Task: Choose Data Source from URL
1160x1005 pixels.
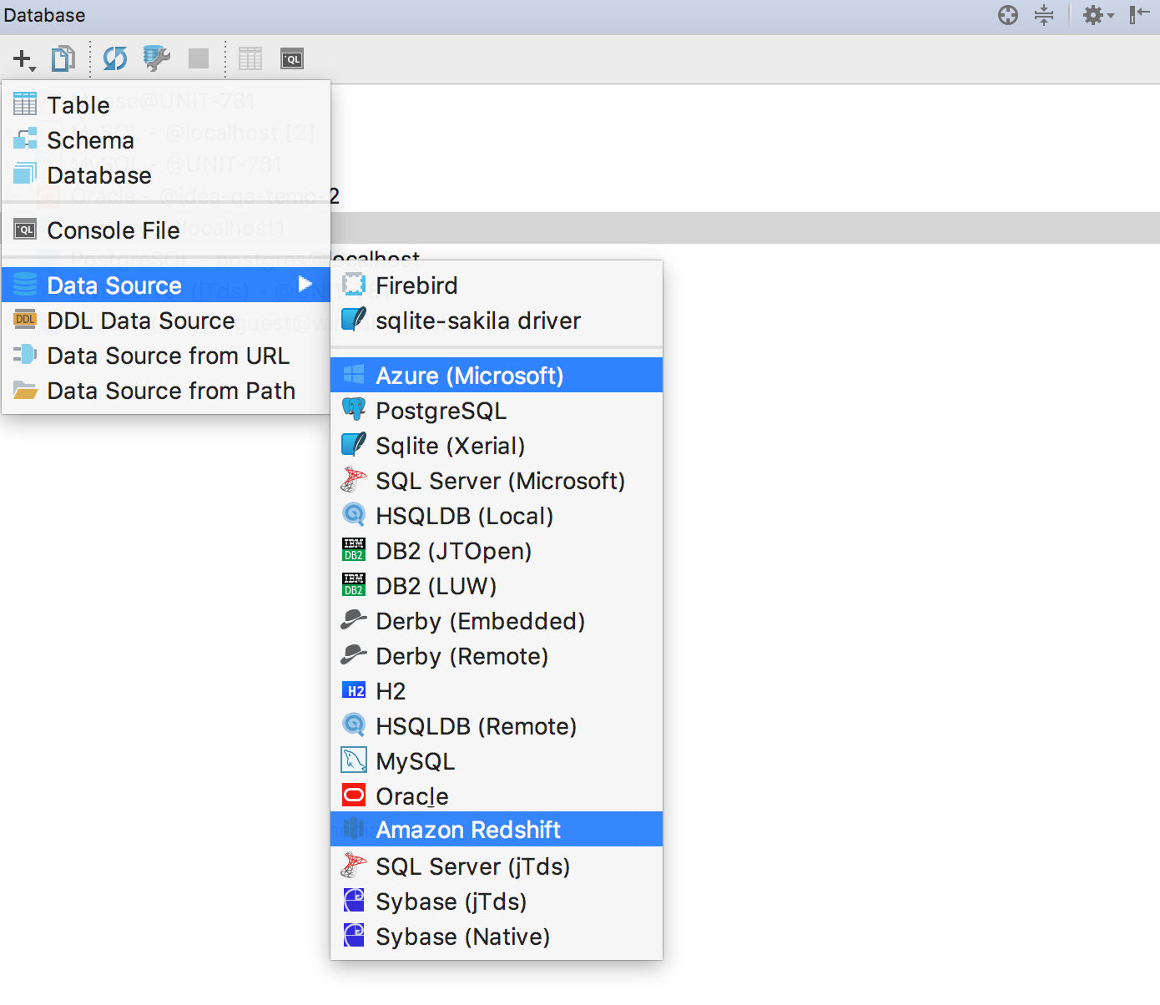Action: click(x=166, y=356)
